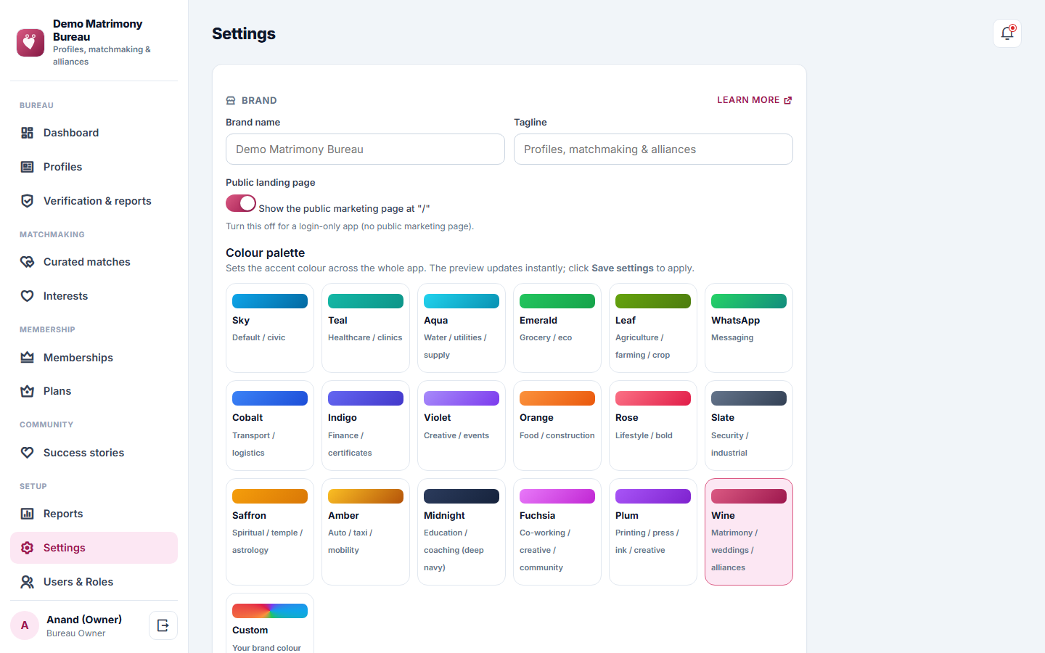Pick the Orange Food / construction palette

click(557, 426)
